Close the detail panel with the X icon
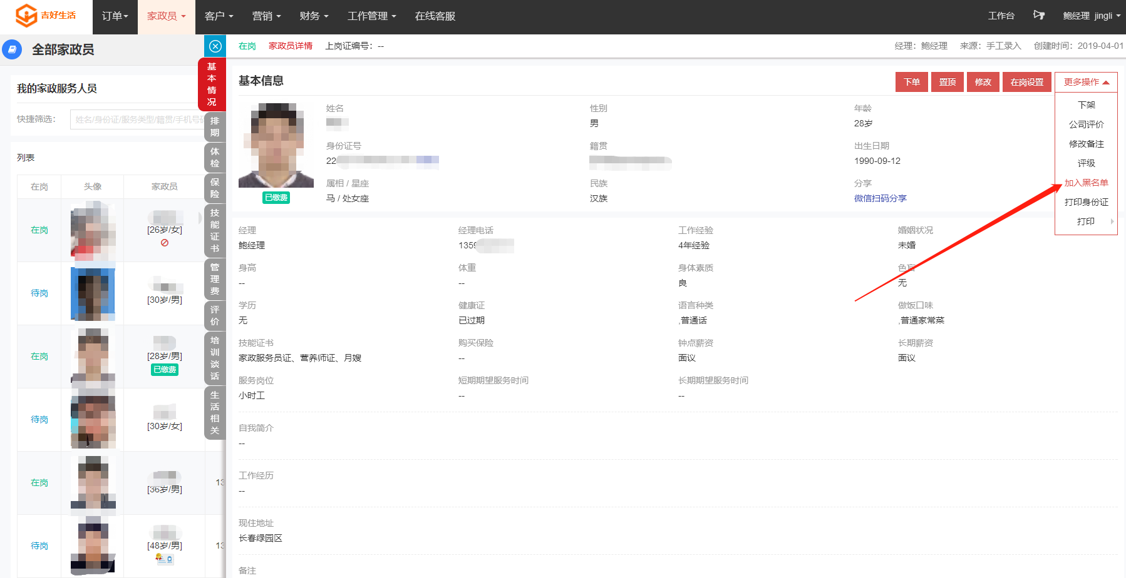The width and height of the screenshot is (1126, 578). [x=215, y=46]
